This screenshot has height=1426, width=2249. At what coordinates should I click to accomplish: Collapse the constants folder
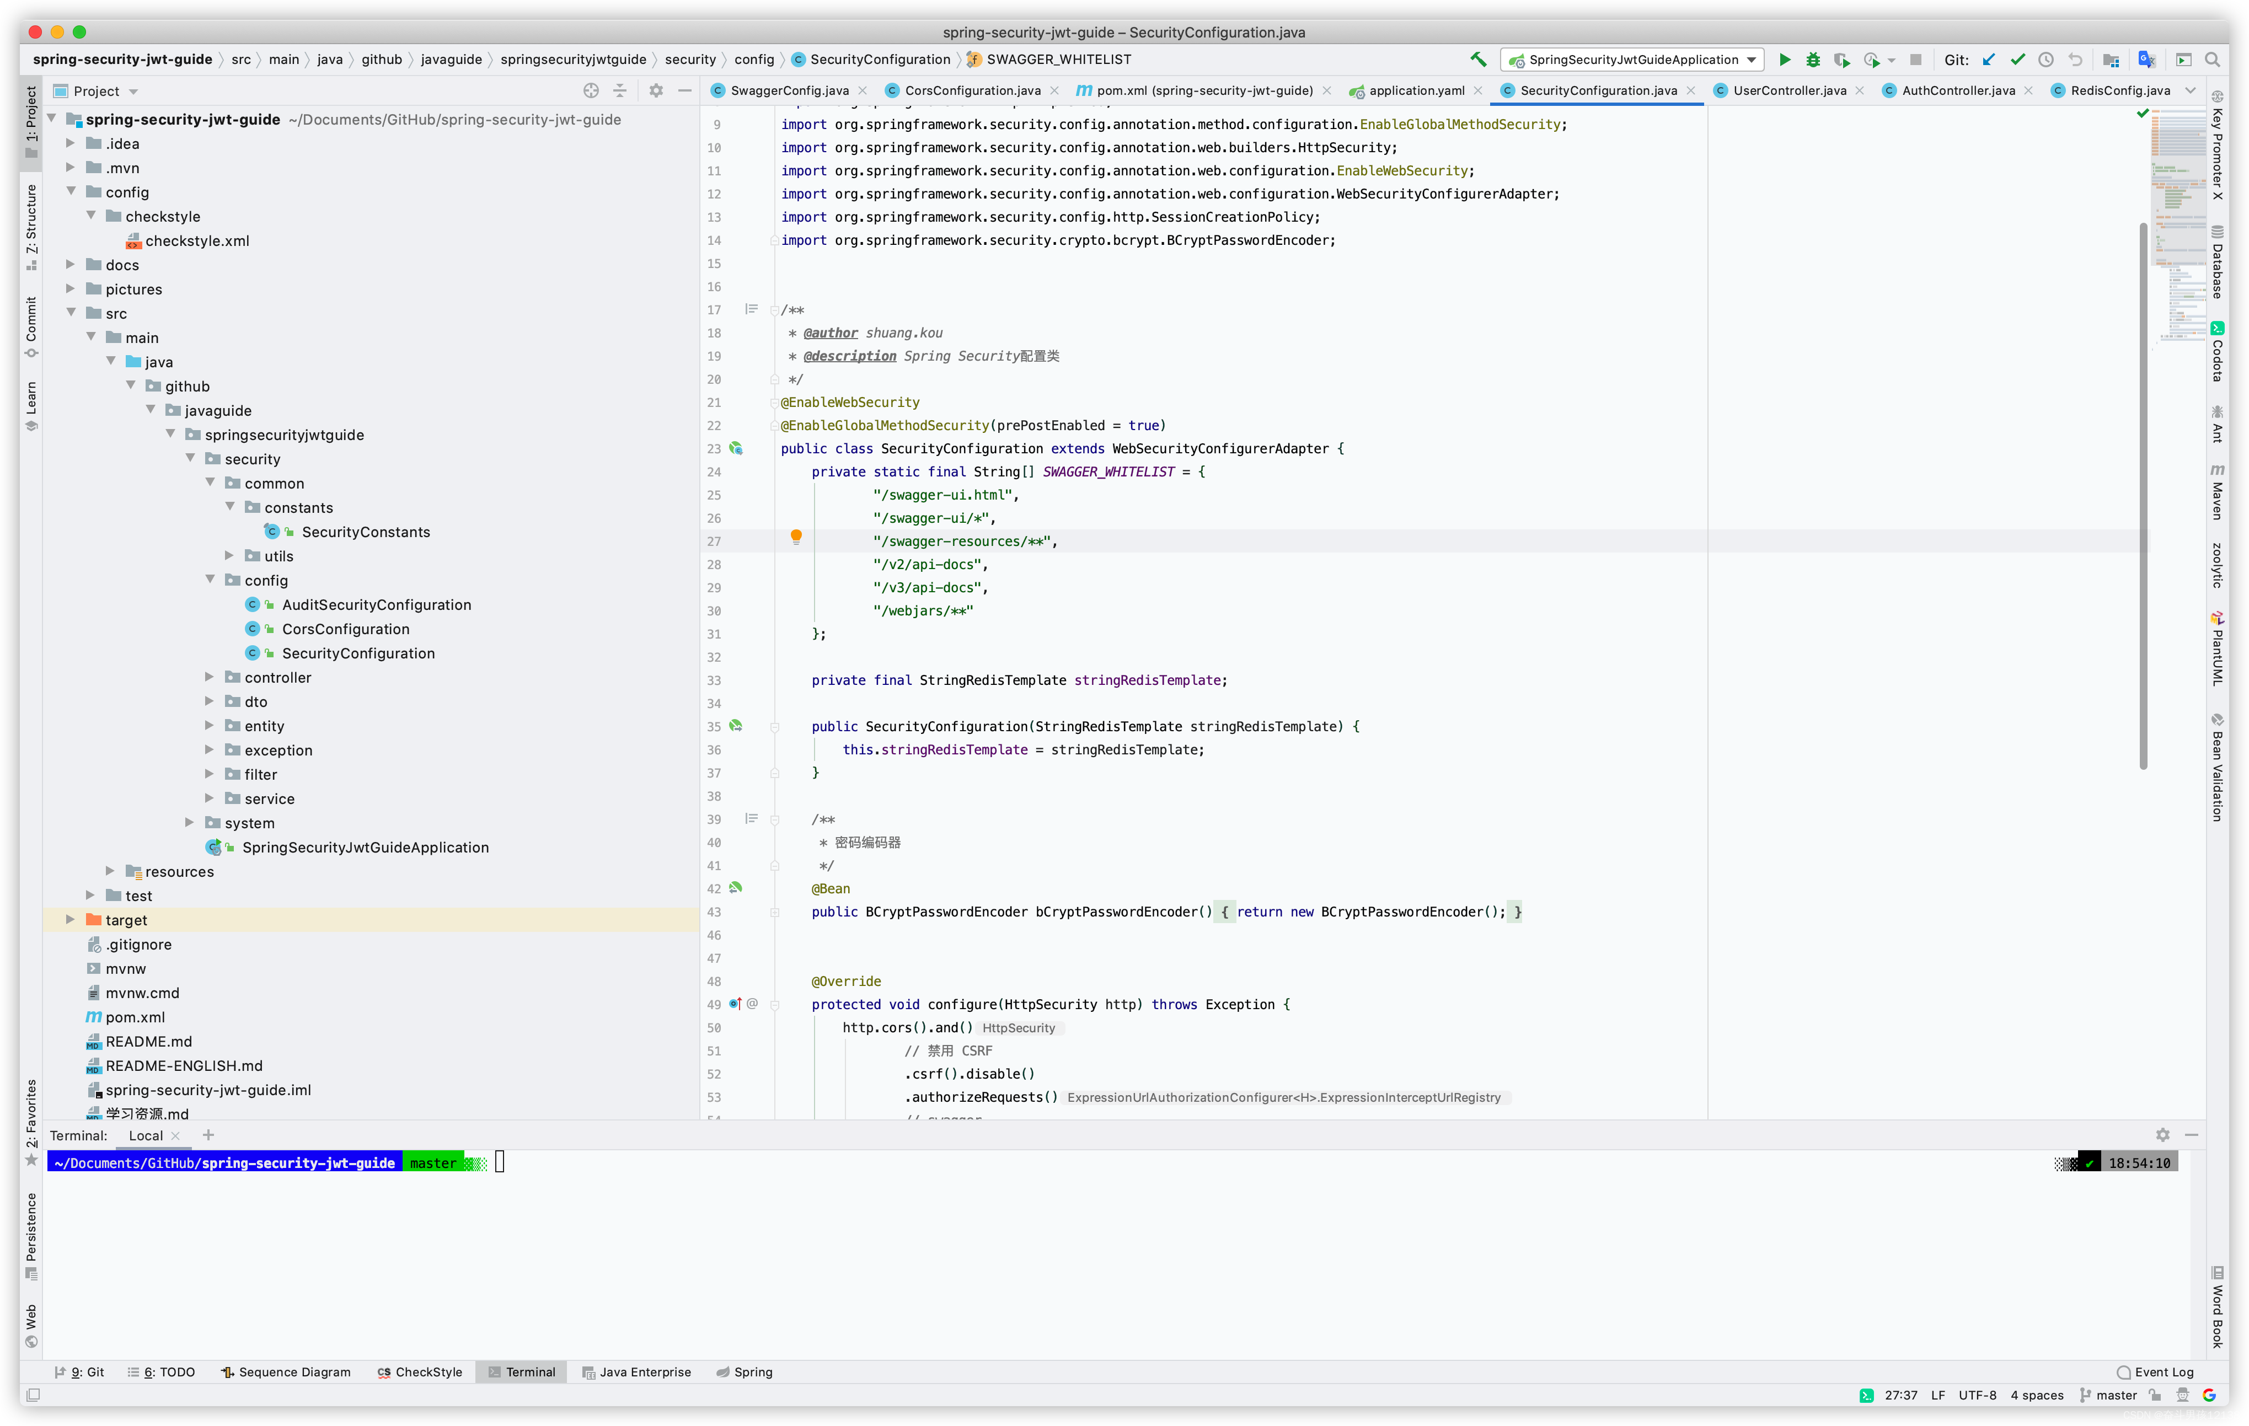click(x=230, y=507)
